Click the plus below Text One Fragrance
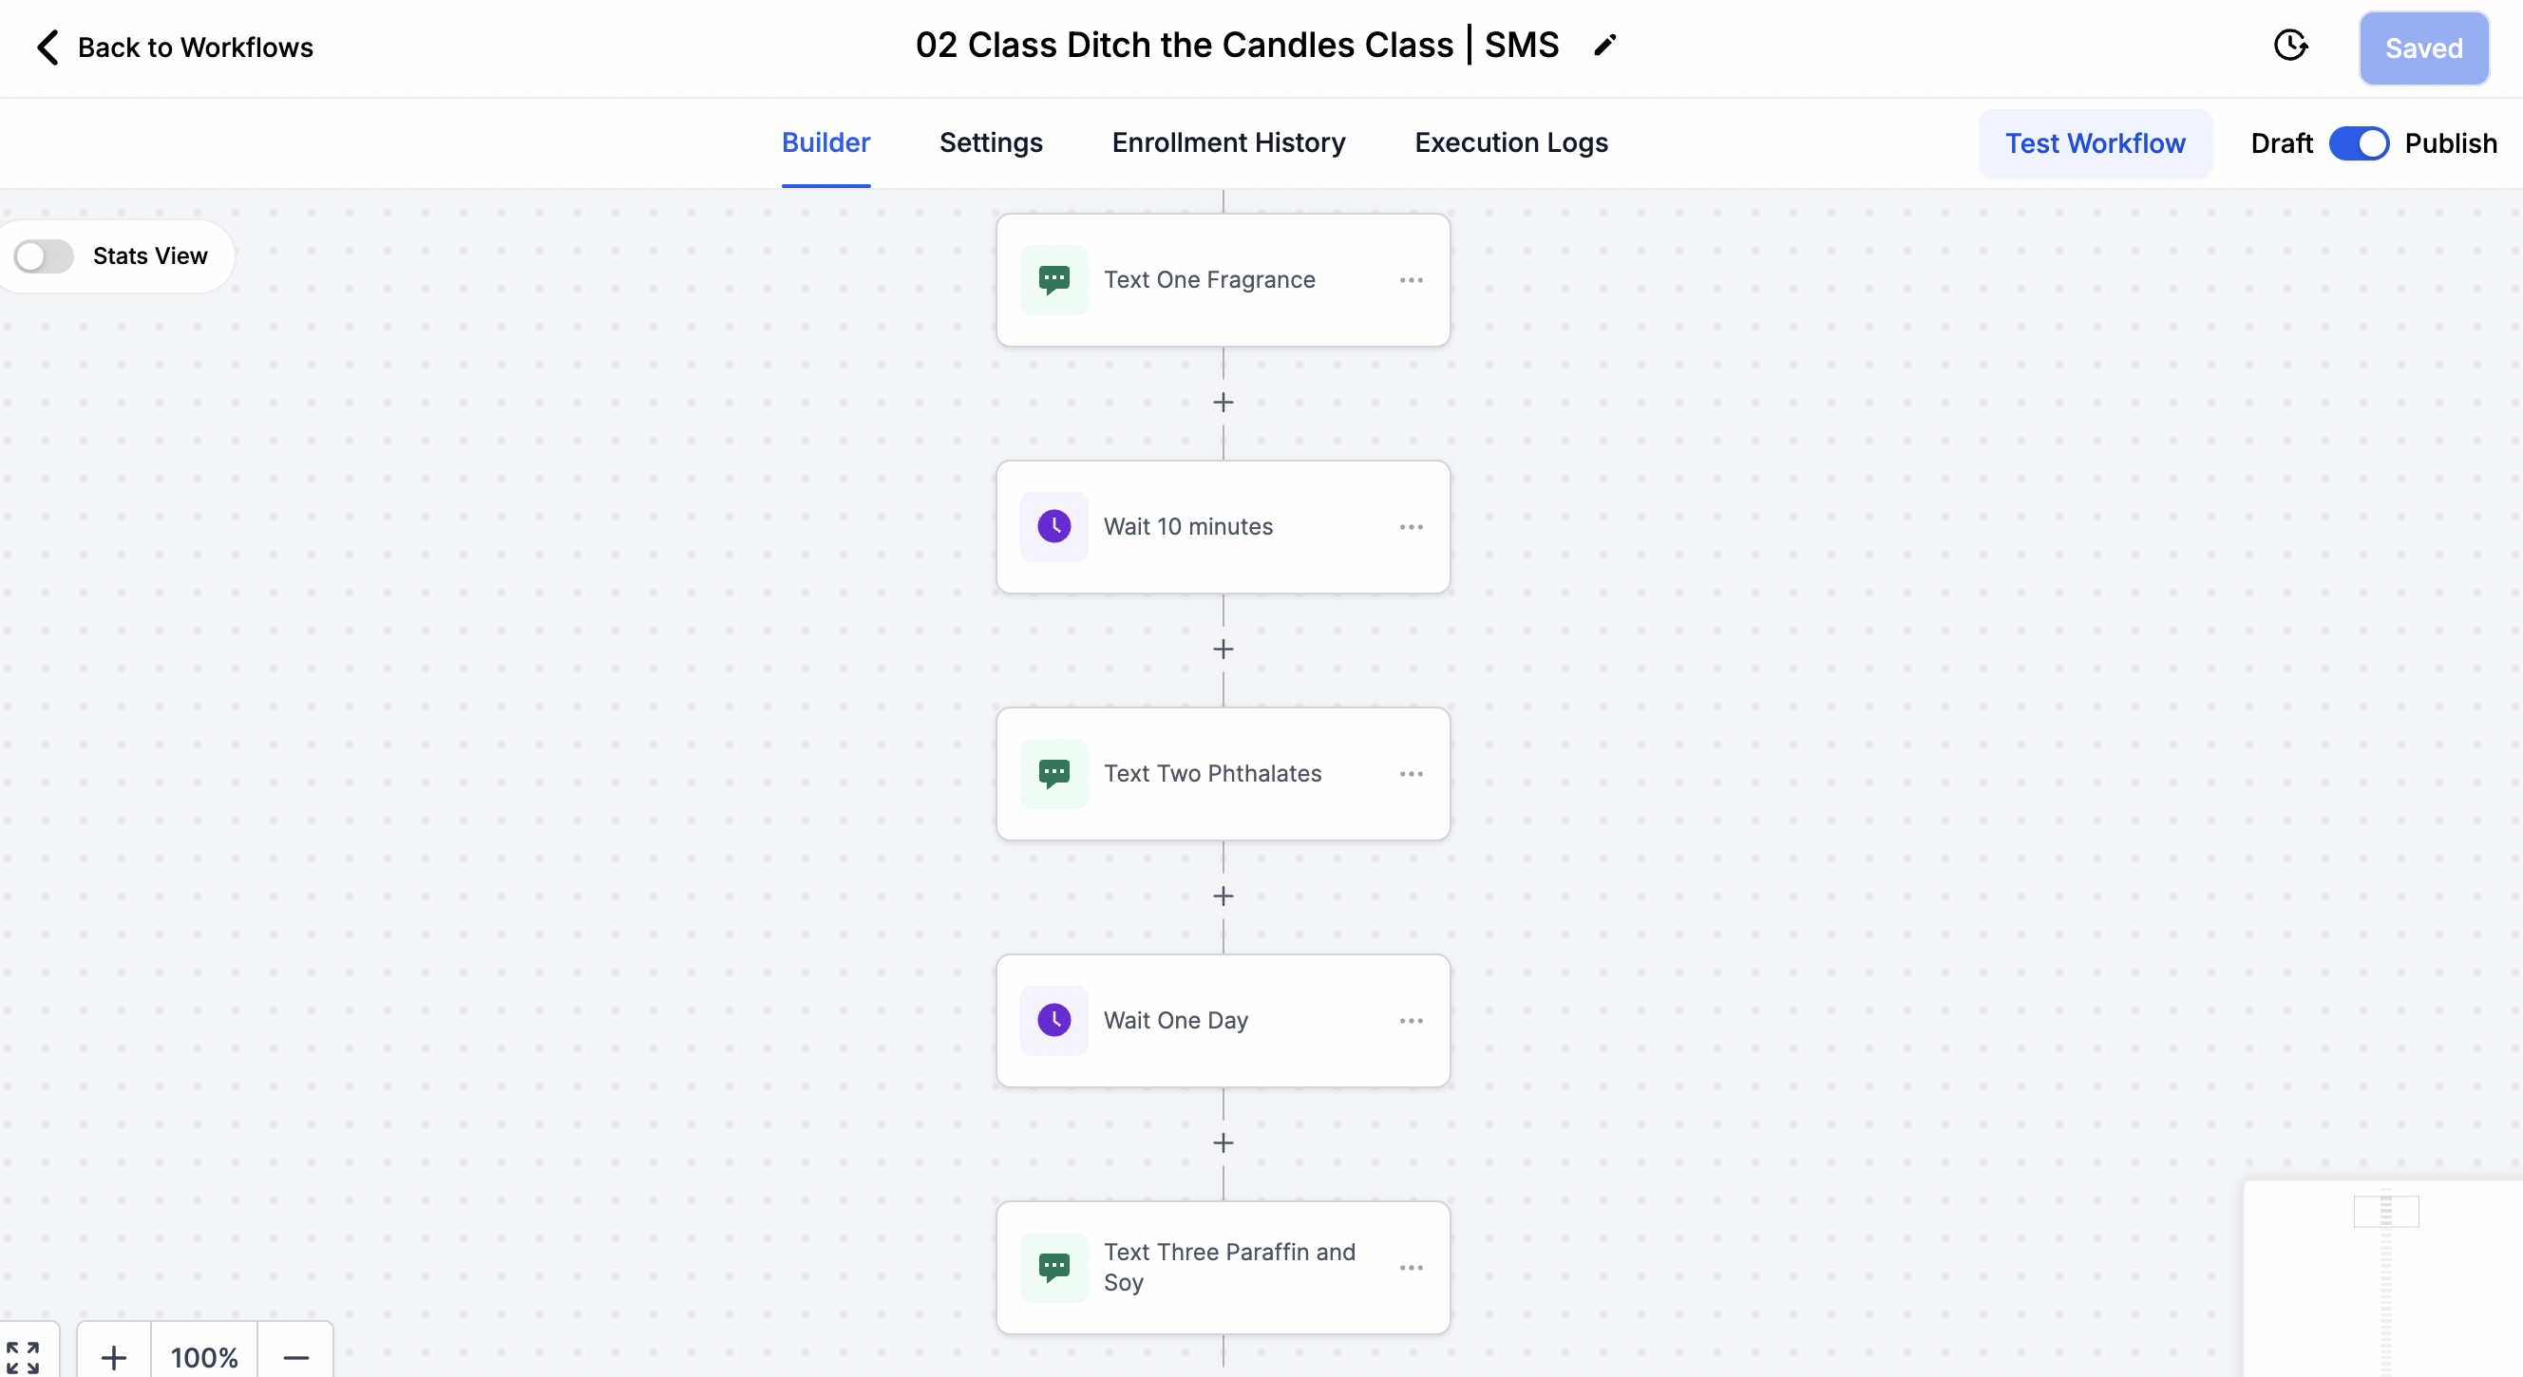Screen dimensions: 2523x1377 point(1224,403)
